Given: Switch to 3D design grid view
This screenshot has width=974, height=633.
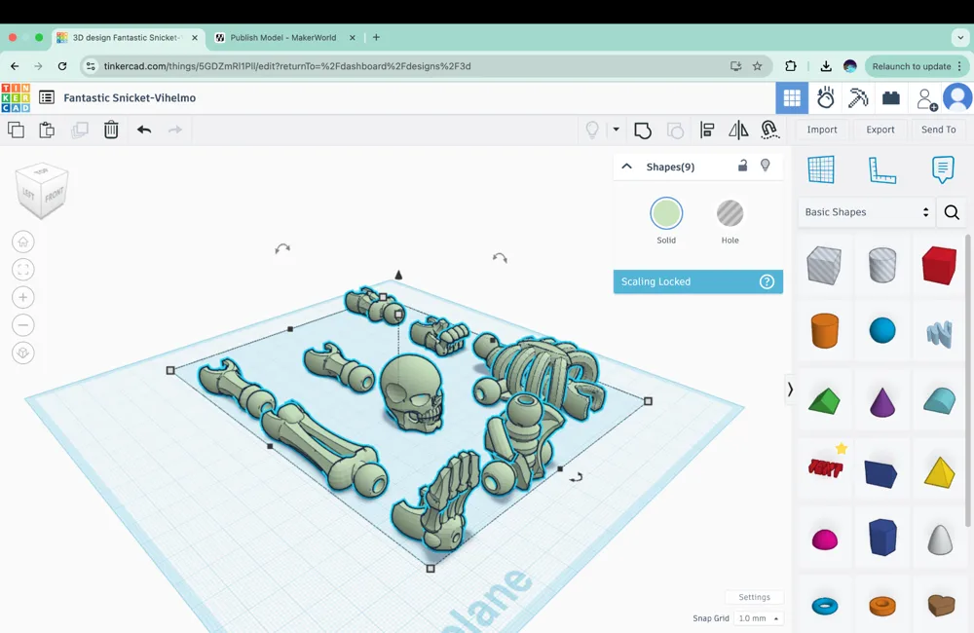Looking at the screenshot, I should point(792,97).
